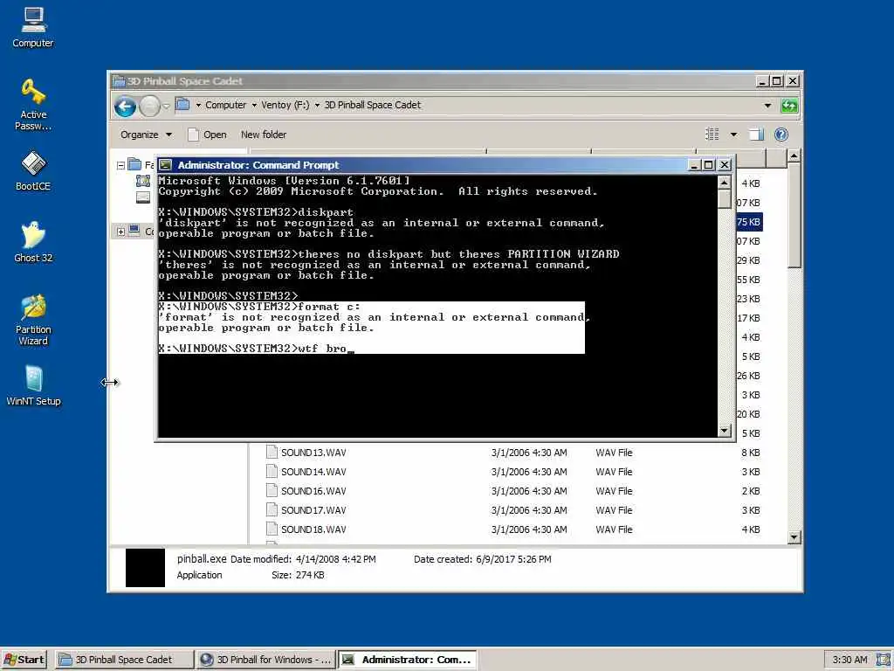Minimize the 3D Pinball Space Cadet window

pyautogui.click(x=761, y=81)
